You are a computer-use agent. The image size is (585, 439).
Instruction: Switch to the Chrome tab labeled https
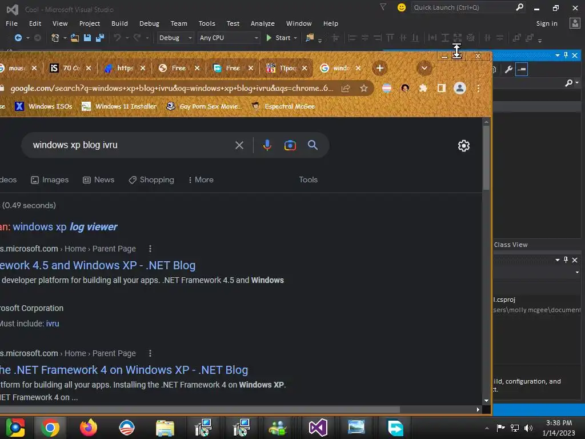pos(125,68)
